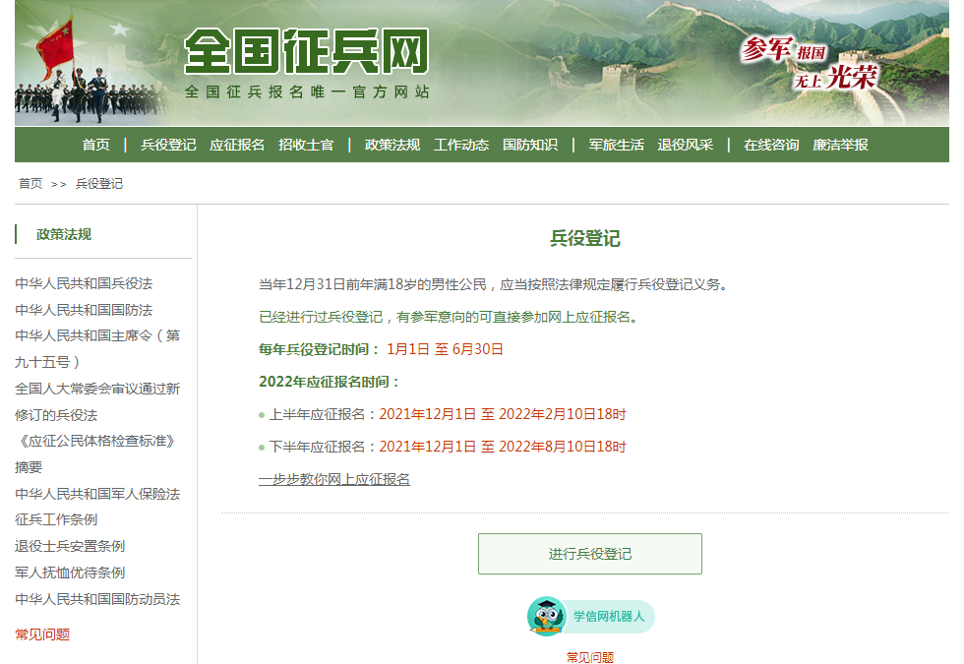
Task: Click the banner subtitle 全国征兵报名唯一官方网站
Action: click(307, 92)
